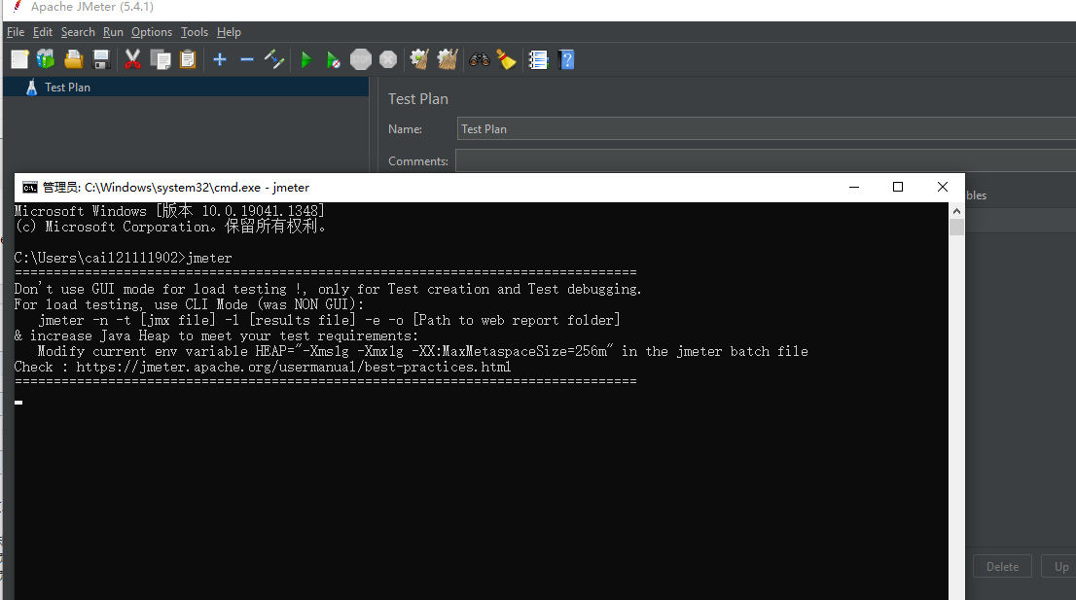This screenshot has height=600, width=1076.
Task: Open the Help menu
Action: [229, 32]
